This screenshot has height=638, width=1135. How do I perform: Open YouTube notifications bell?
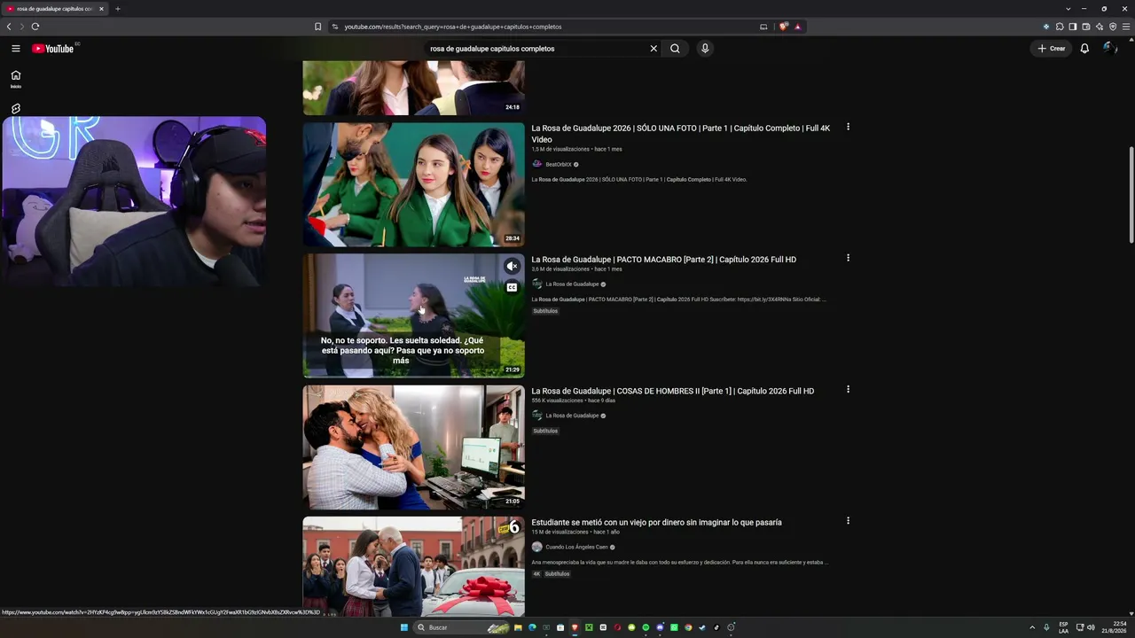click(x=1084, y=49)
